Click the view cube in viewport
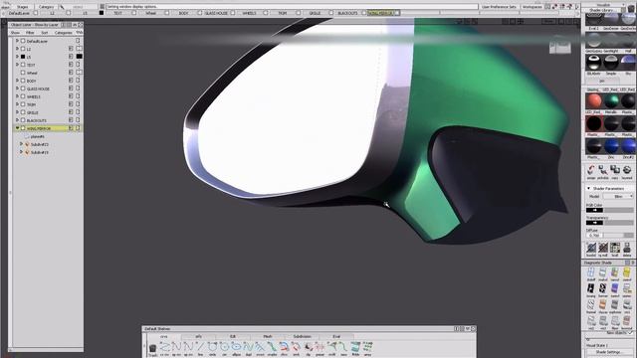This screenshot has width=637, height=358. click(x=560, y=45)
